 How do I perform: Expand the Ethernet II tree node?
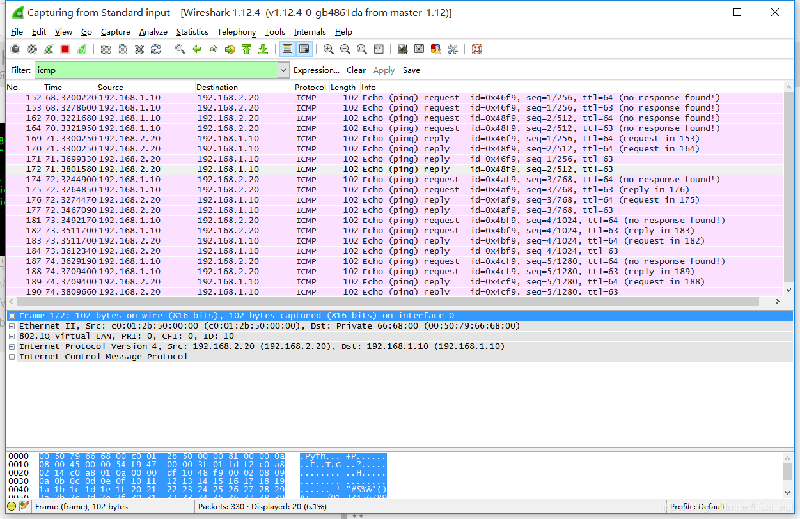point(12,326)
